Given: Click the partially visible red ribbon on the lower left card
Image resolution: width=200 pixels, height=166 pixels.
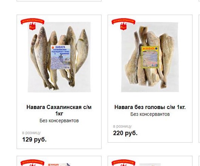Looking at the screenshot, I should (32, 163).
